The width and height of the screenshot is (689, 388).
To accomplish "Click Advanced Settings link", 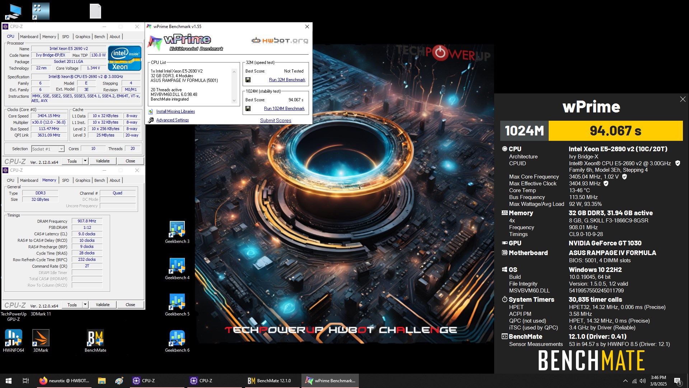I will pyautogui.click(x=173, y=120).
